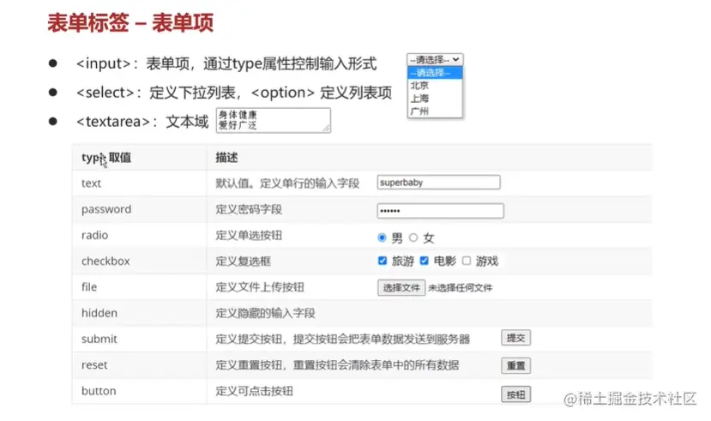
Task: Uncheck the 旅游 checkbox
Action: click(383, 261)
